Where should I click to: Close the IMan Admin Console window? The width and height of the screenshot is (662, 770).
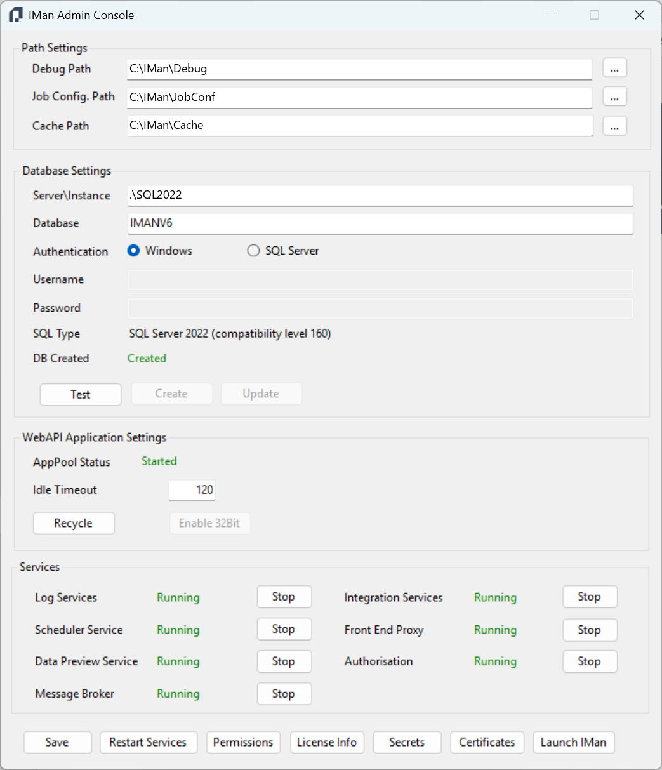[x=639, y=15]
